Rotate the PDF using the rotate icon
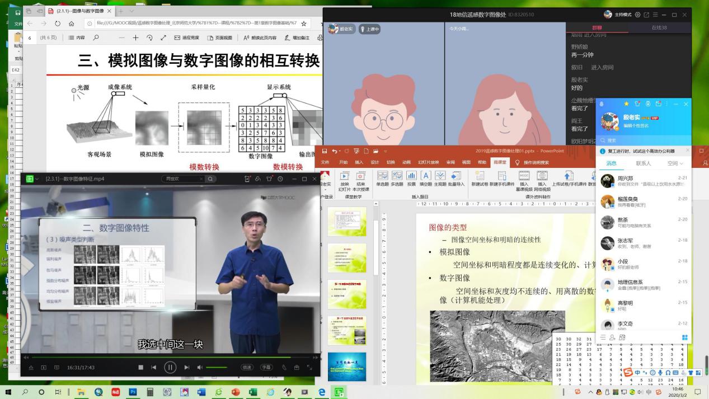The height and width of the screenshot is (399, 709). click(x=149, y=38)
